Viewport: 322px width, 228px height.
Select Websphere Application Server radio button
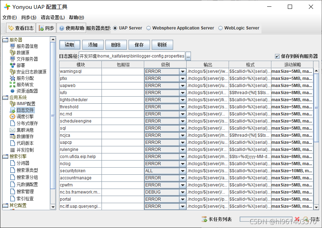[149, 28]
